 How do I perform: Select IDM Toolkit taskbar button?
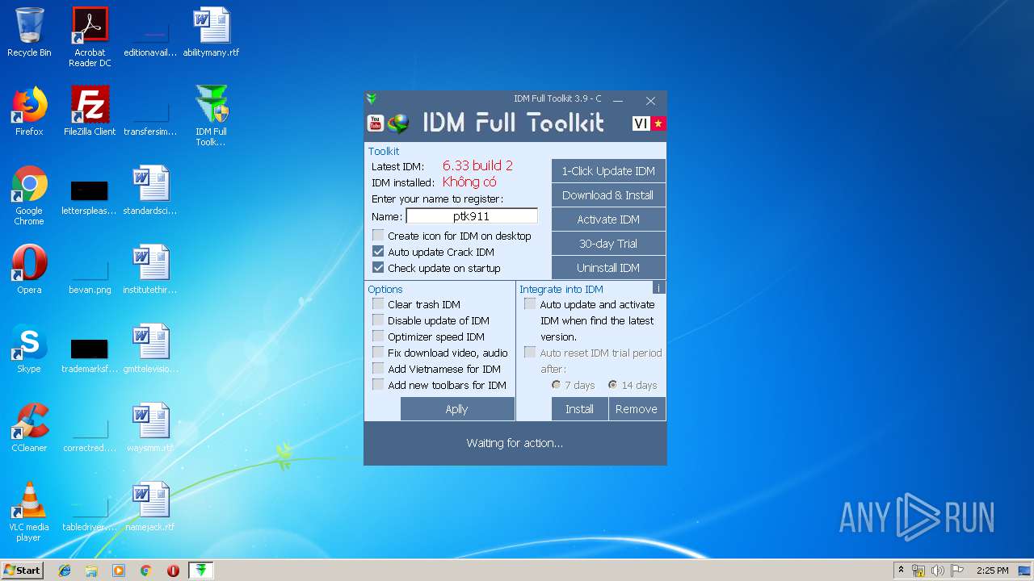point(201,571)
